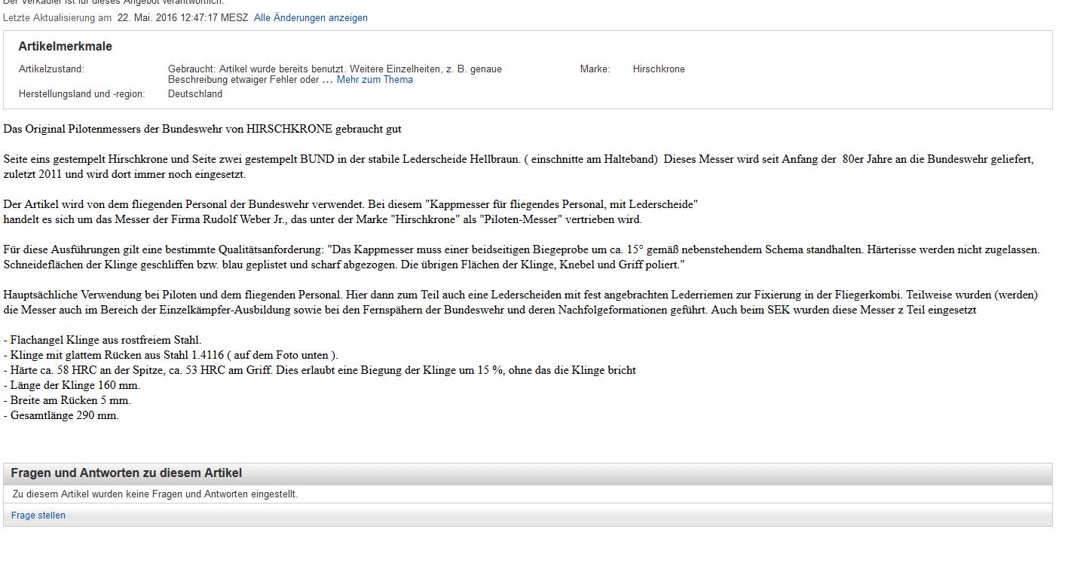Click 'Mehr zum Thema' link
The height and width of the screenshot is (566, 1074).
click(375, 79)
